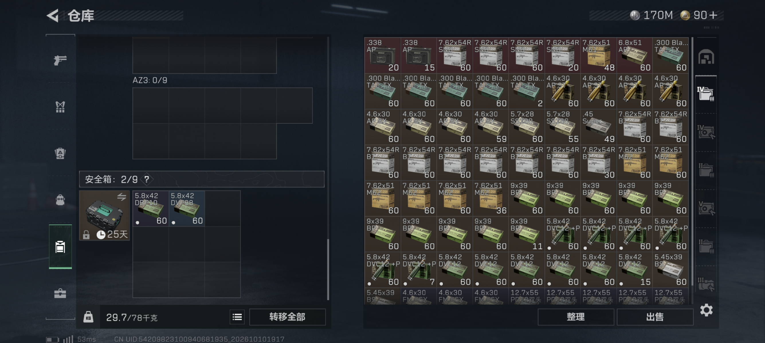765x343 pixels.
Task: Select the V safe container tab
Action: (706, 208)
